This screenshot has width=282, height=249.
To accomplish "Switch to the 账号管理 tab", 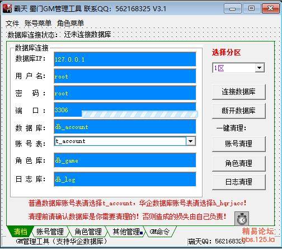I will [50, 232].
